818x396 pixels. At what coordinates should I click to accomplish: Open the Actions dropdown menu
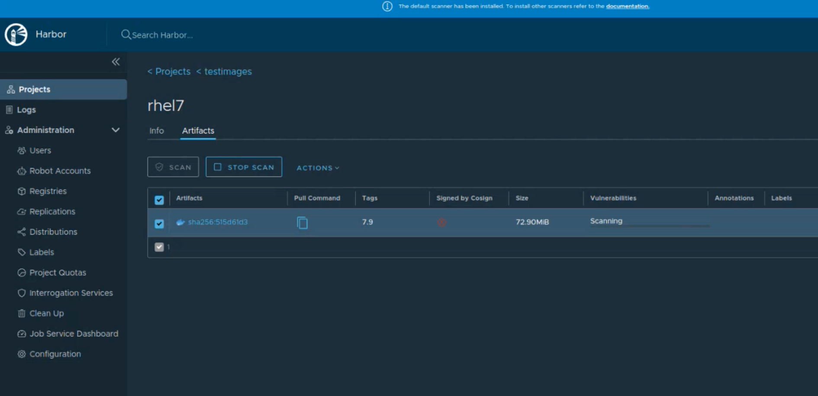(x=318, y=168)
